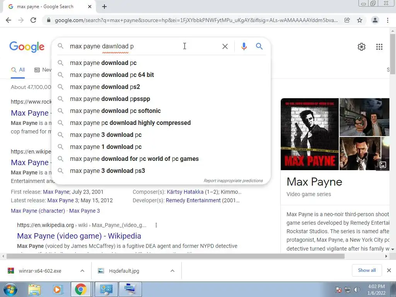Select the News search tab
The height and width of the screenshot is (297, 396).
pyautogui.click(x=43, y=70)
